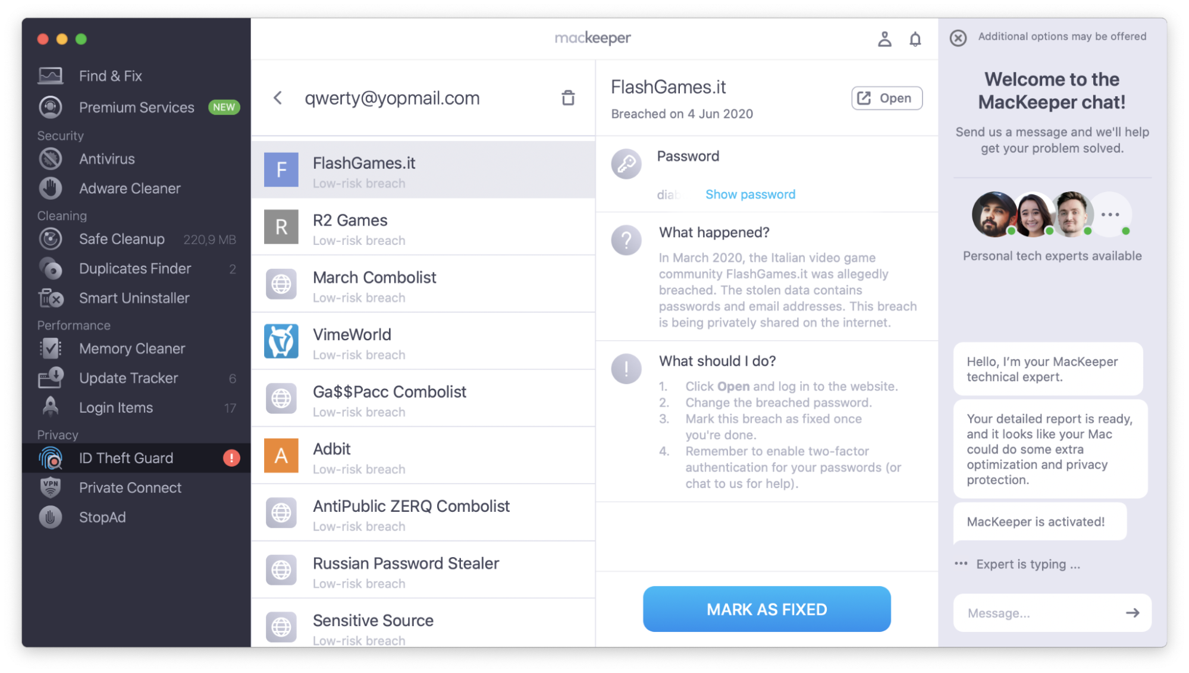Delete the qwerty@yopmail.com email via trash icon
This screenshot has width=1189, height=673.
click(x=568, y=98)
